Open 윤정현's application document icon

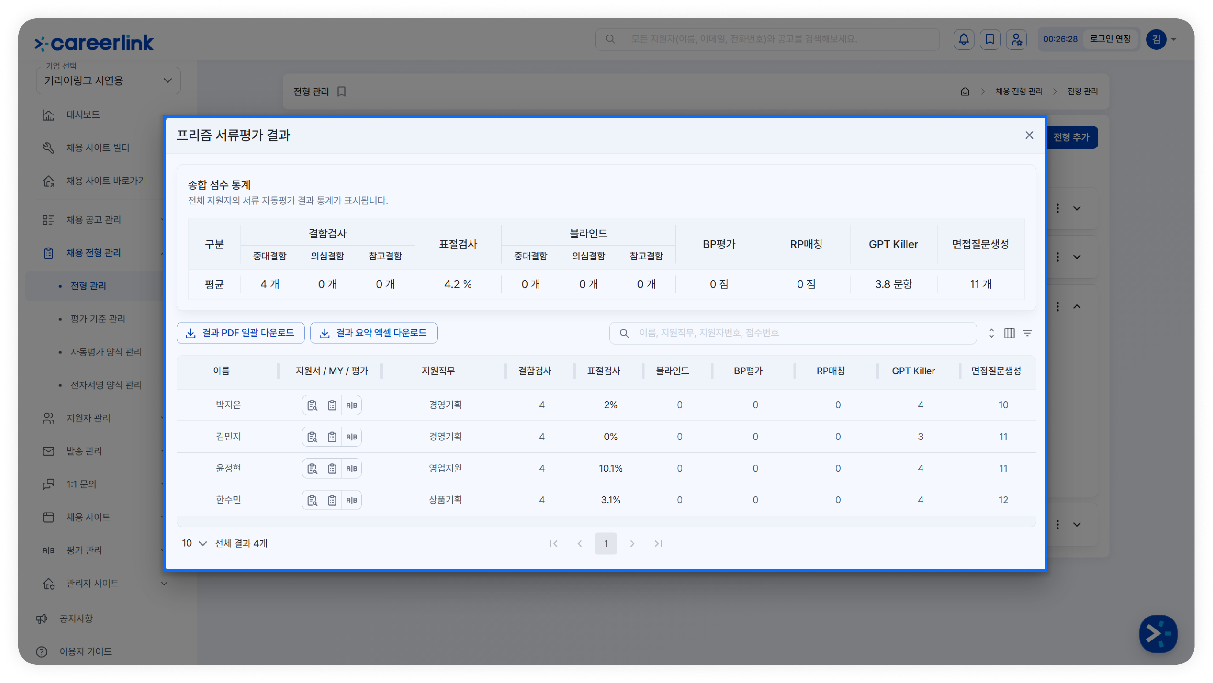pyautogui.click(x=312, y=468)
